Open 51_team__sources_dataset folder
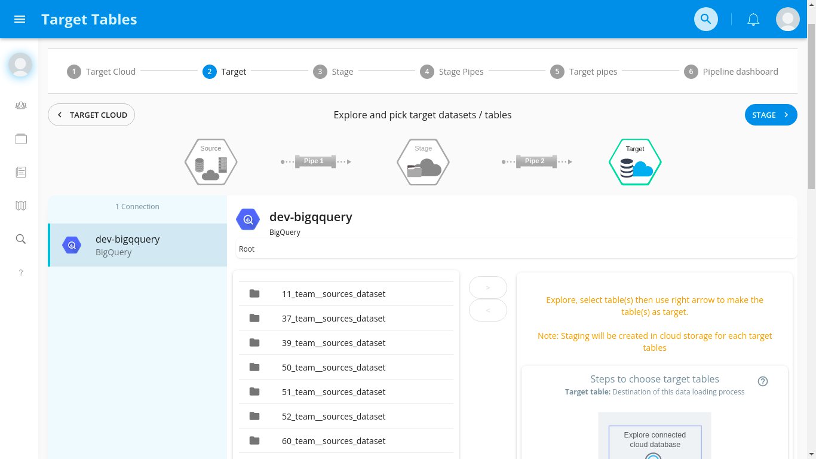Viewport: 816px width, 459px height. [x=346, y=391]
